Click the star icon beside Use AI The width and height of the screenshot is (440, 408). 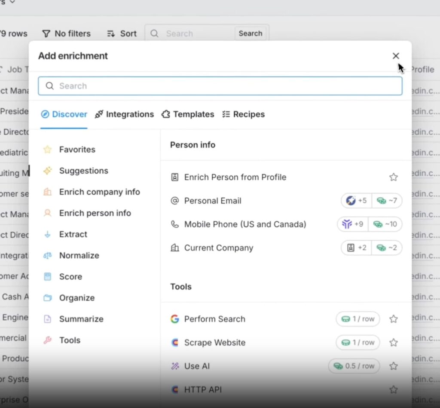(393, 366)
